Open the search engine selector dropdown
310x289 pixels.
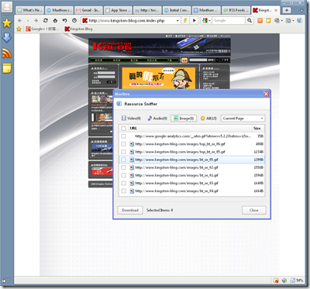[206, 21]
